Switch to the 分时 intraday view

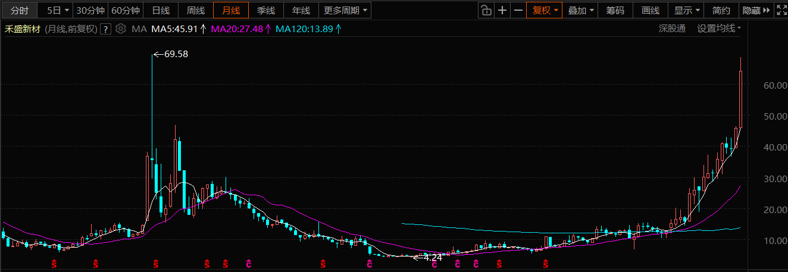pyautogui.click(x=19, y=10)
